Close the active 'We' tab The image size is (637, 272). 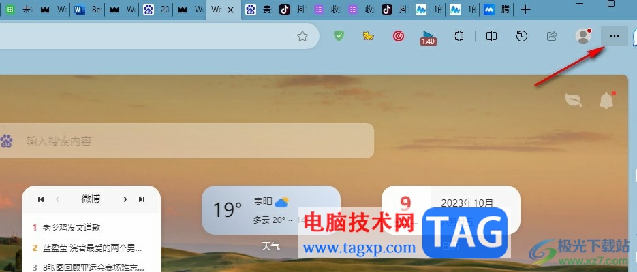pos(230,10)
